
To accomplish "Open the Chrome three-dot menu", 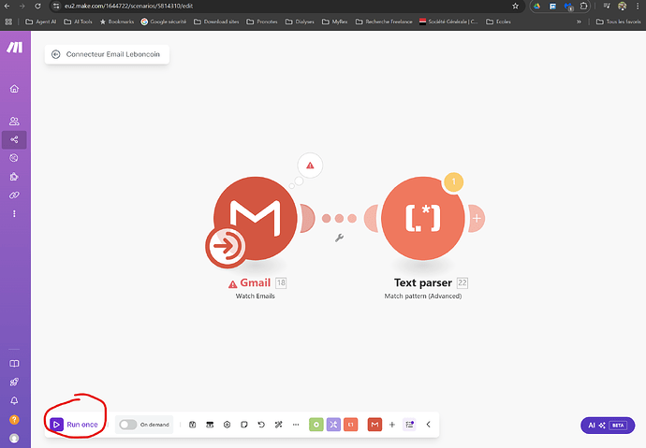I will pyautogui.click(x=638, y=6).
